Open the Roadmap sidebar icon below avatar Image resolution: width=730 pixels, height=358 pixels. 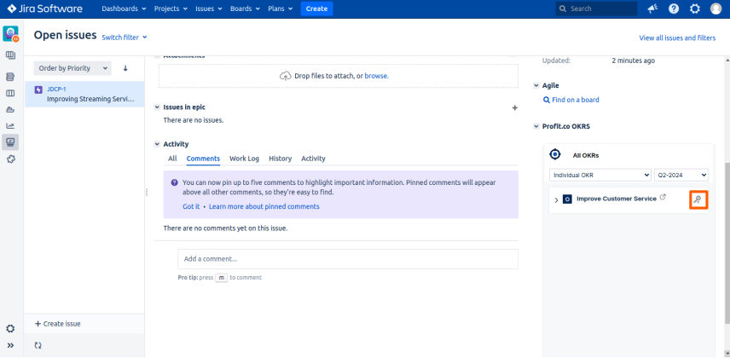point(10,55)
